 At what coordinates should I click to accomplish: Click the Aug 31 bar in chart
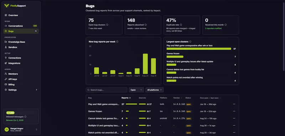pyautogui.click(x=154, y=66)
